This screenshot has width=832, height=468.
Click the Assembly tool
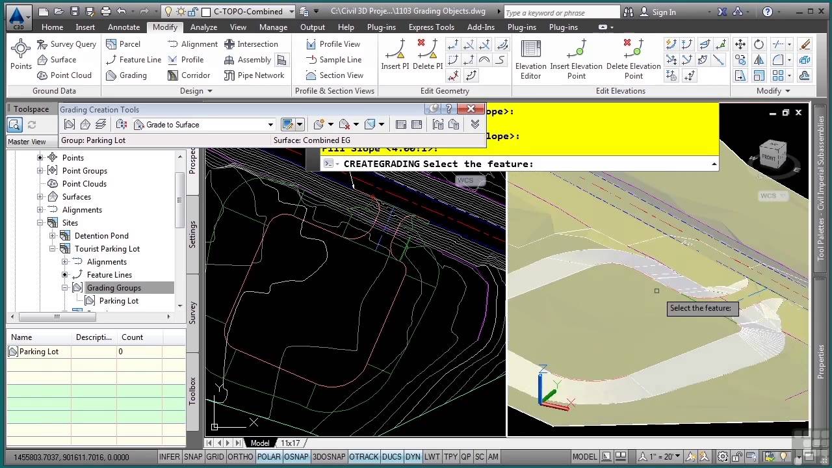[x=248, y=60]
